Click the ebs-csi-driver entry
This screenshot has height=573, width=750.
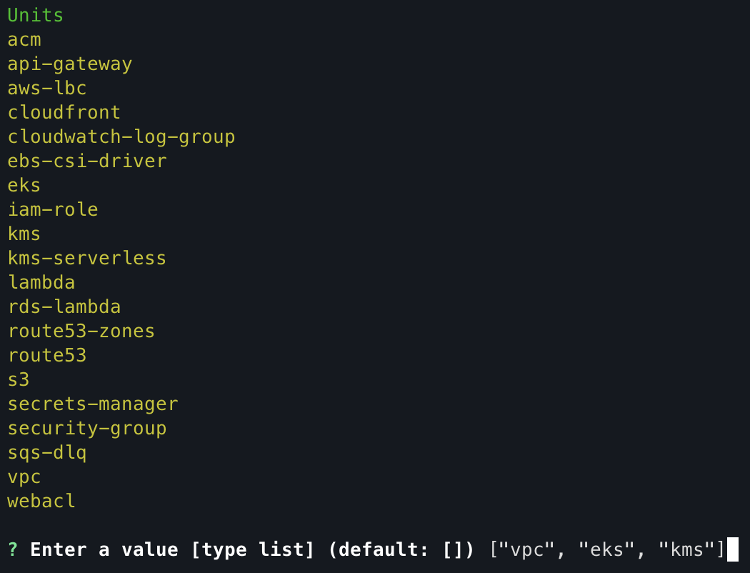point(87,161)
